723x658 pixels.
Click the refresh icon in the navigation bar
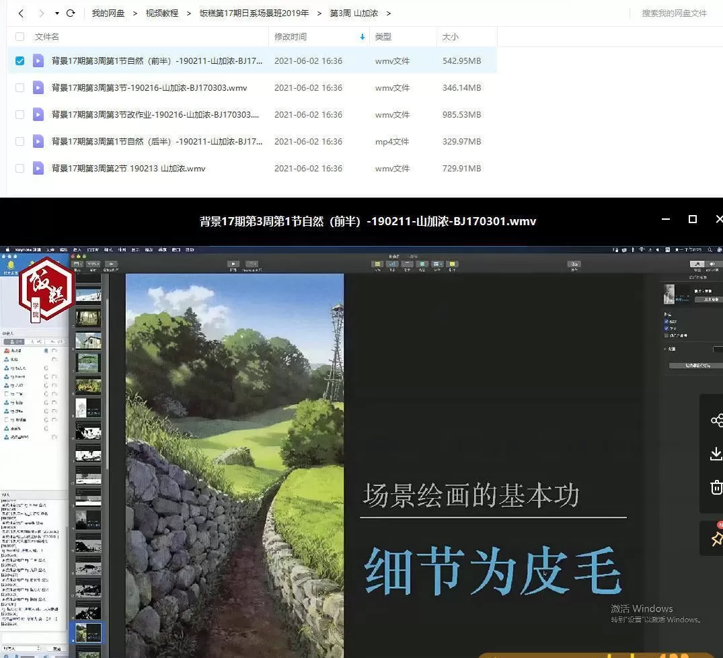click(x=71, y=12)
